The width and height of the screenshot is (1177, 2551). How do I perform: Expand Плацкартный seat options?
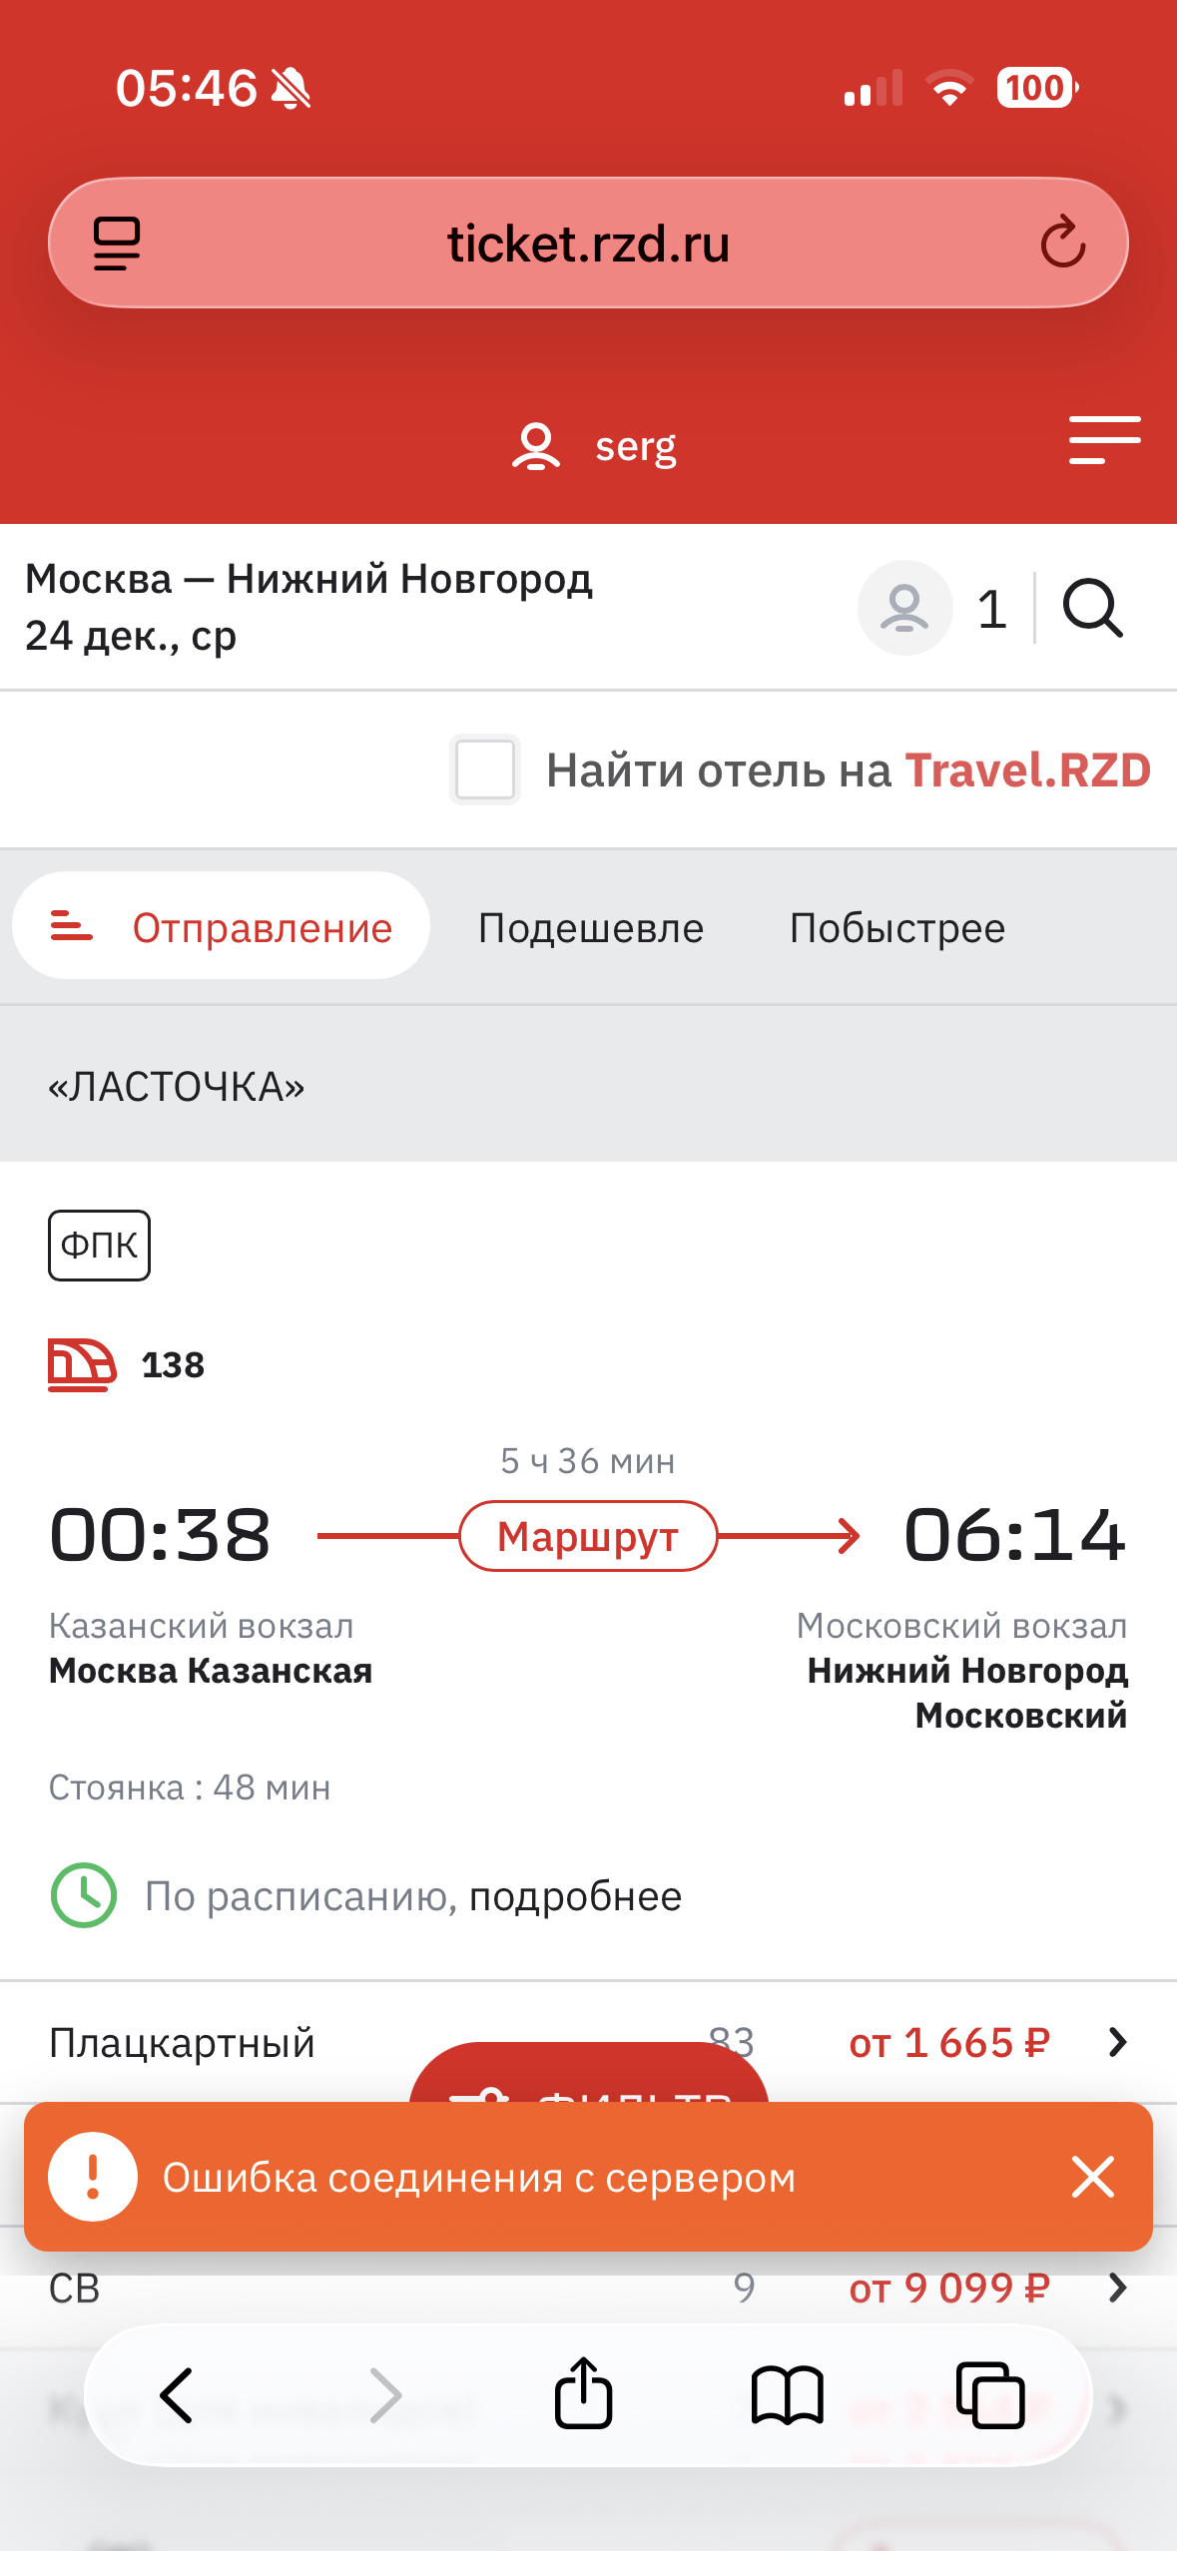coord(1117,2043)
